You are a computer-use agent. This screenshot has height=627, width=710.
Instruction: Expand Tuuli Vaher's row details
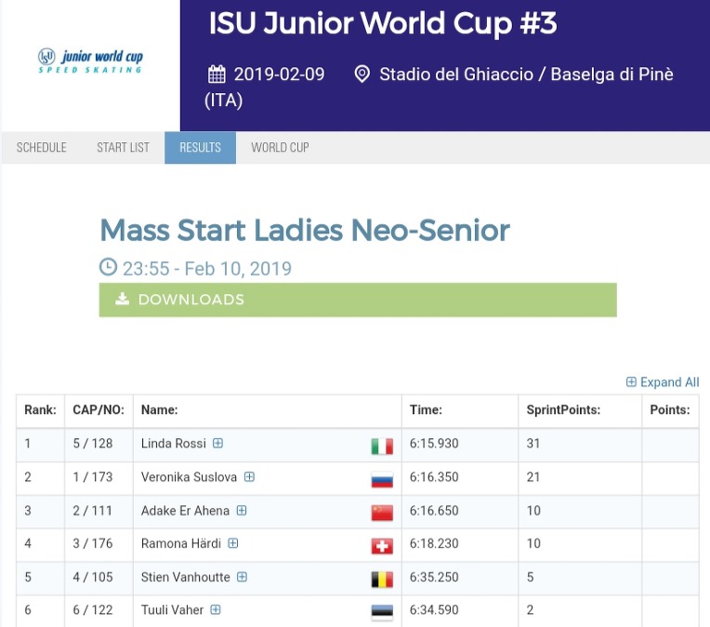pyautogui.click(x=216, y=610)
